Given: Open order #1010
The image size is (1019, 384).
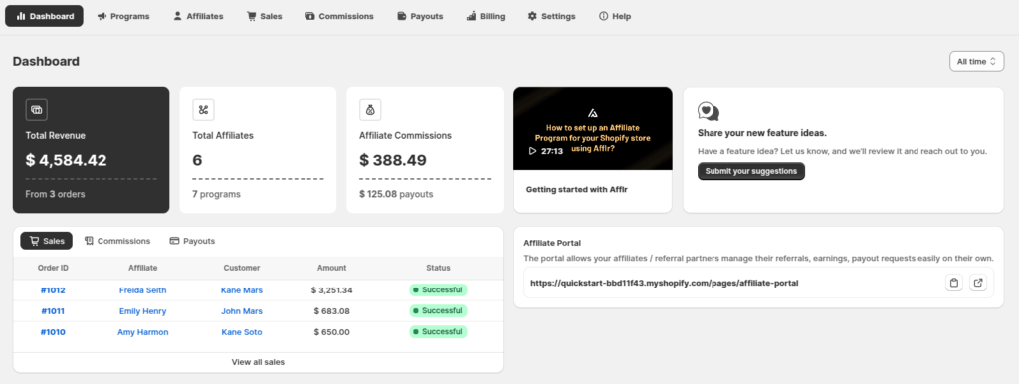Looking at the screenshot, I should tap(53, 332).
